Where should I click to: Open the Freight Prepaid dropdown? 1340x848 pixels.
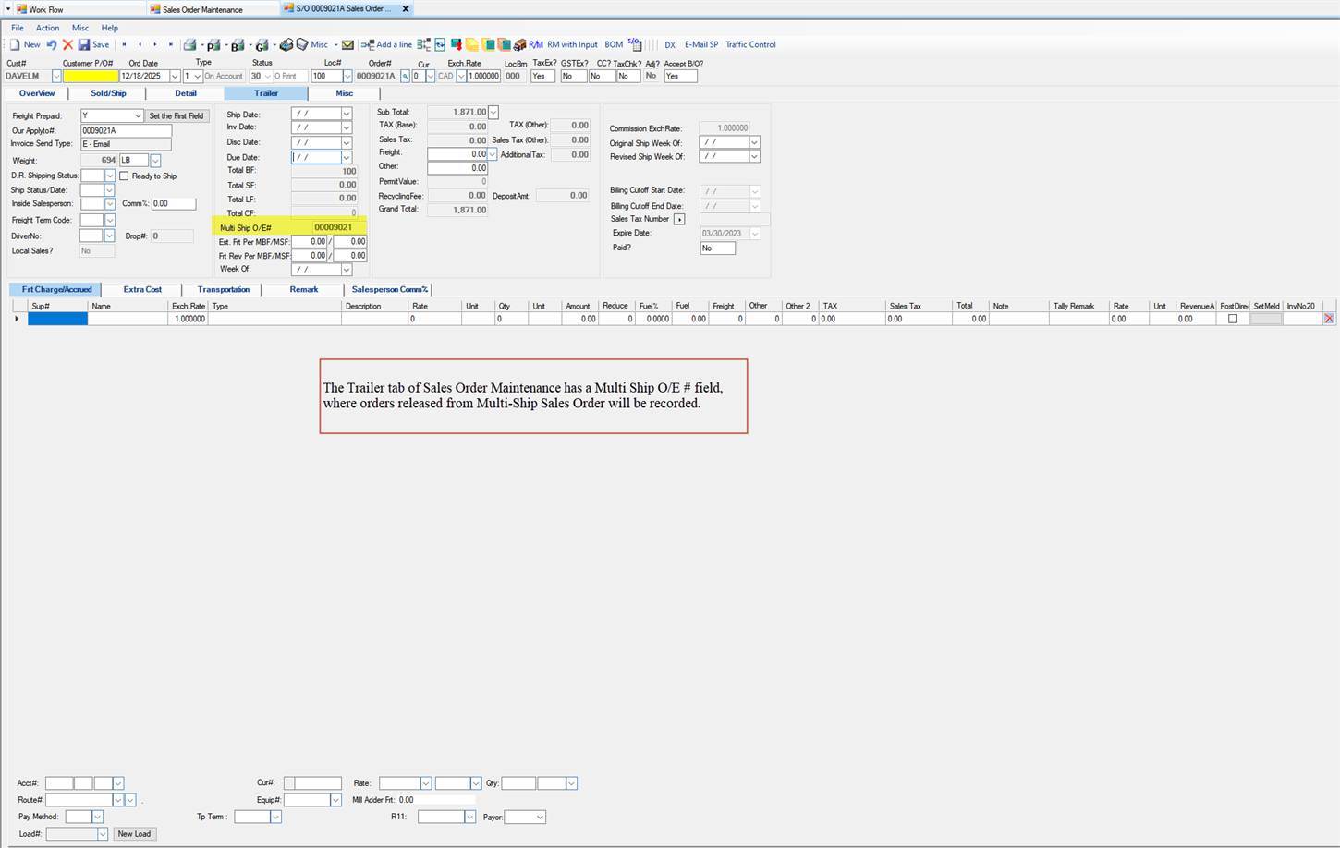(138, 116)
